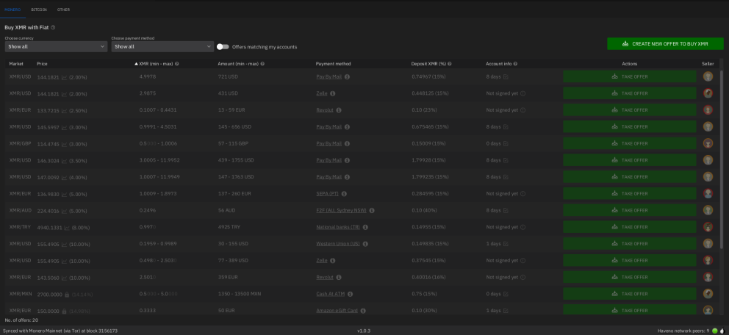Click the info icon next to National banks (TR)
Image resolution: width=729 pixels, height=335 pixels.
click(x=365, y=227)
